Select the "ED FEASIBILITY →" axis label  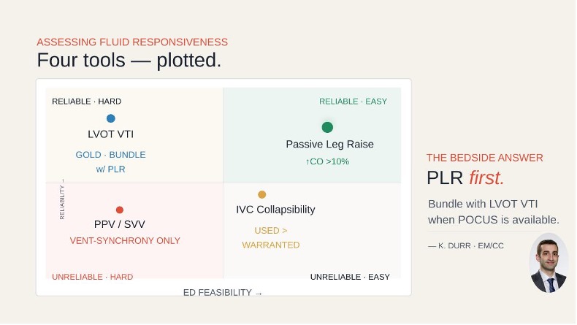(x=223, y=293)
